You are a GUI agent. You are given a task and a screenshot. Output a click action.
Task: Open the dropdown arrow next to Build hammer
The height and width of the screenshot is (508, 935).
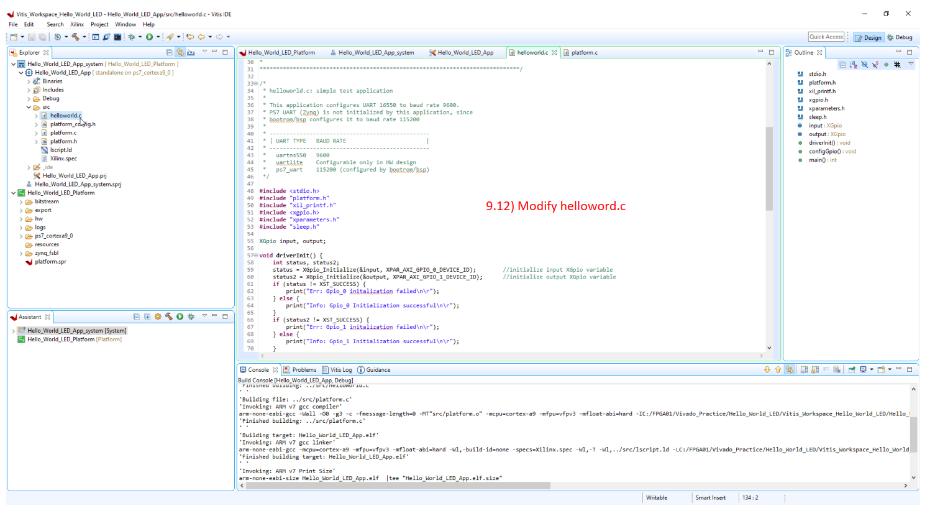click(84, 37)
